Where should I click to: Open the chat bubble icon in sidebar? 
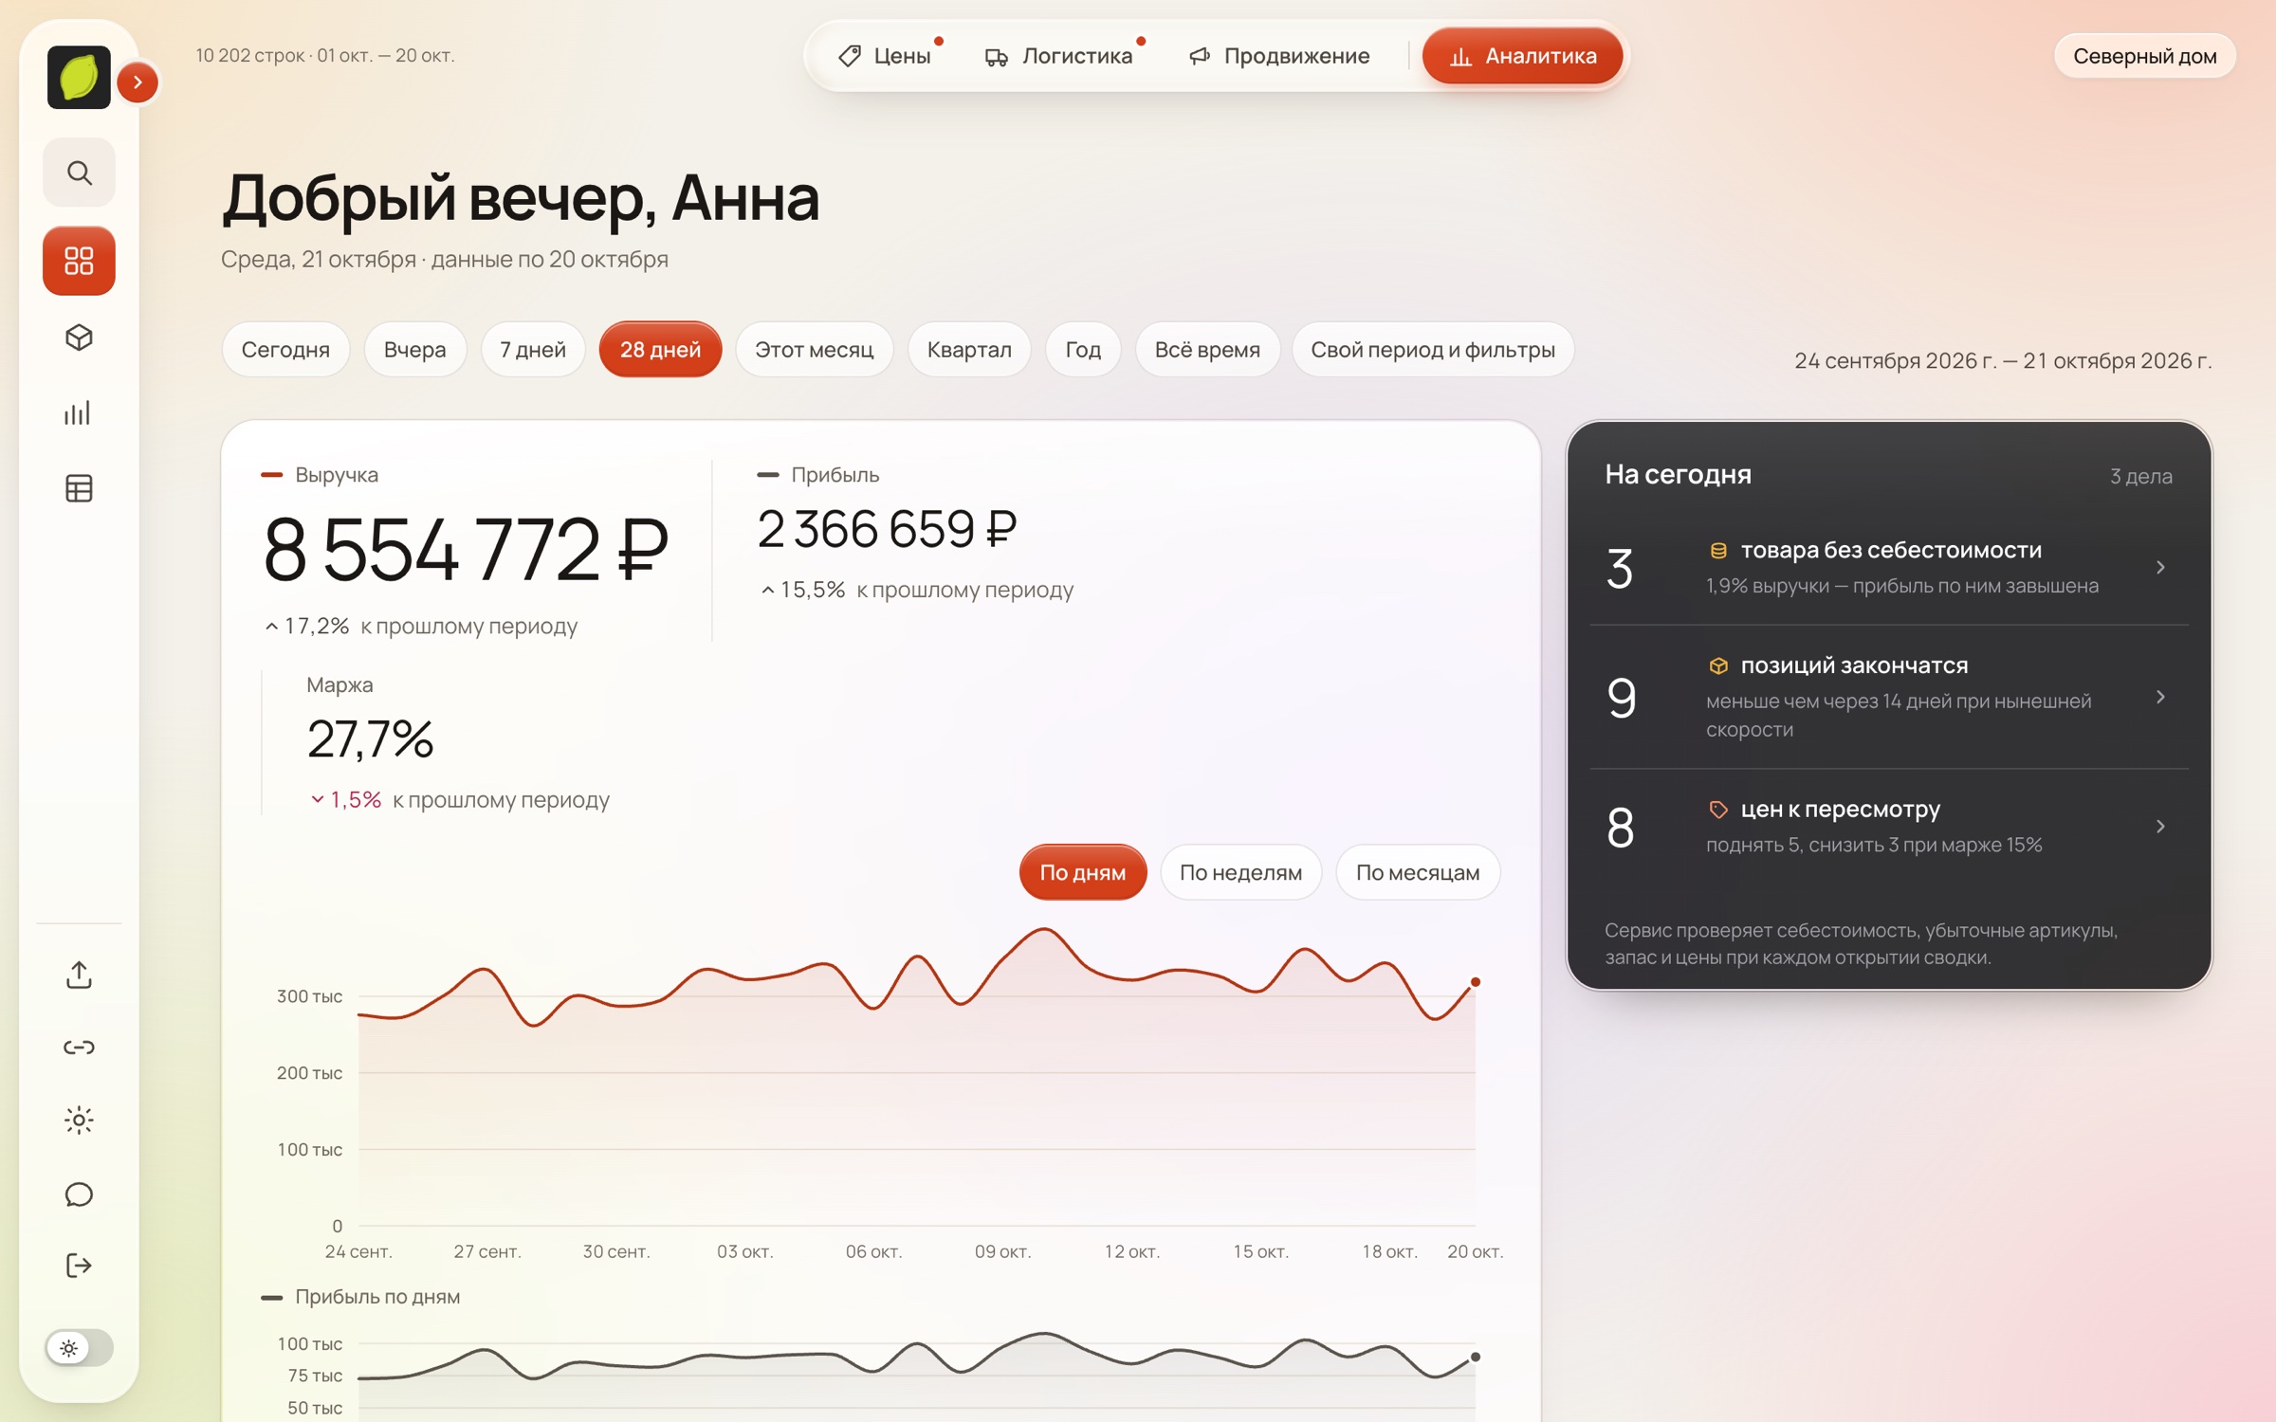[x=79, y=1194]
